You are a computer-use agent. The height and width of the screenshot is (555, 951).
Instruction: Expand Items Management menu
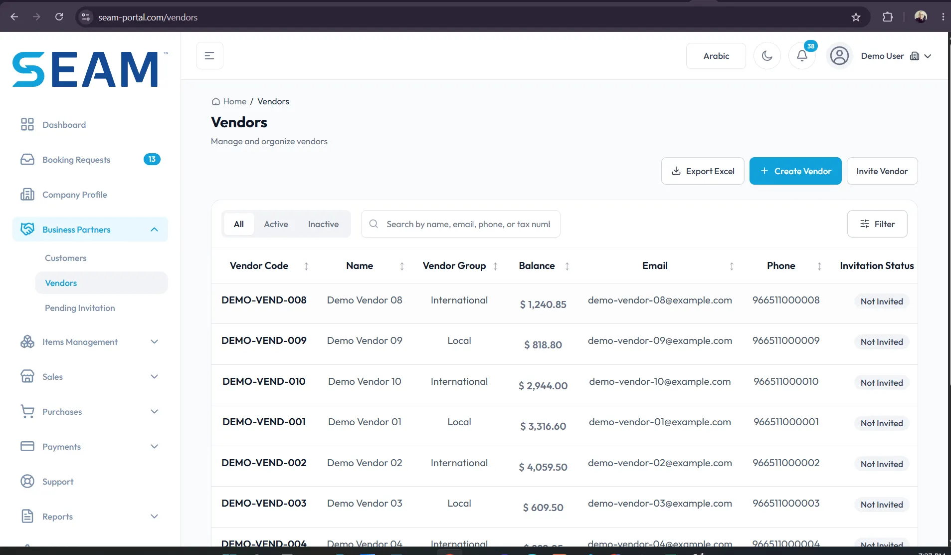90,342
